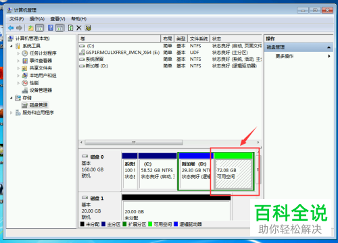The image size is (338, 243).
Task: Expand the 事件查看器 node arrow
Action: pyautogui.click(x=18, y=61)
